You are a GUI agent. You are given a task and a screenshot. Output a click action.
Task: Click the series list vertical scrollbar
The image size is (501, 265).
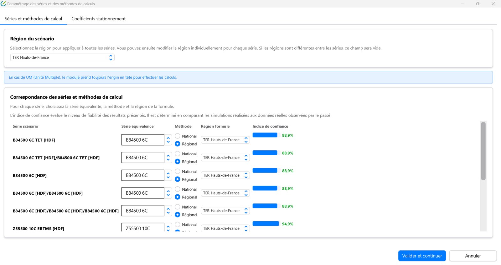point(483,151)
